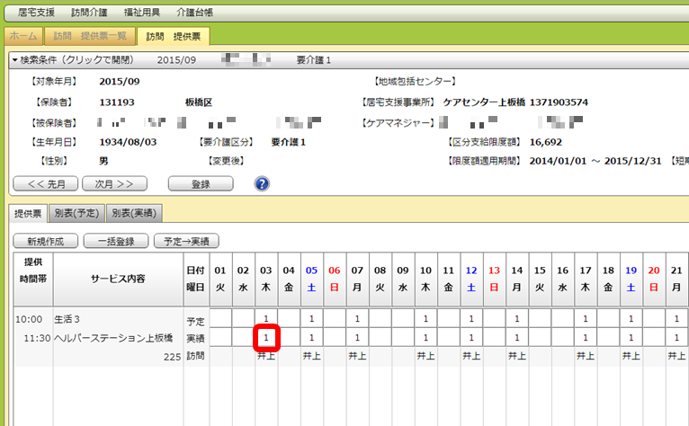Screen dimensions: 689x426
Task: Switch to the ホーム tab
Action: tap(23, 36)
